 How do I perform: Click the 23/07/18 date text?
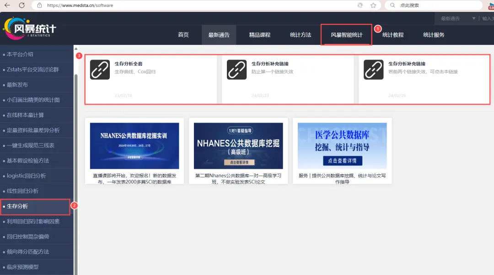pyautogui.click(x=123, y=96)
